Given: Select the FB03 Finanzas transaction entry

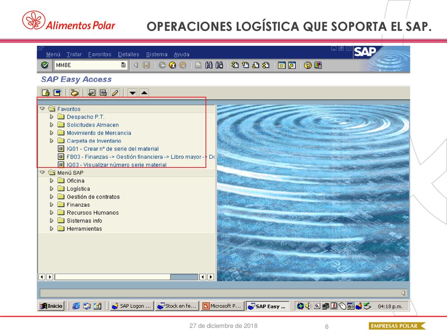Looking at the screenshot, I should (141, 157).
